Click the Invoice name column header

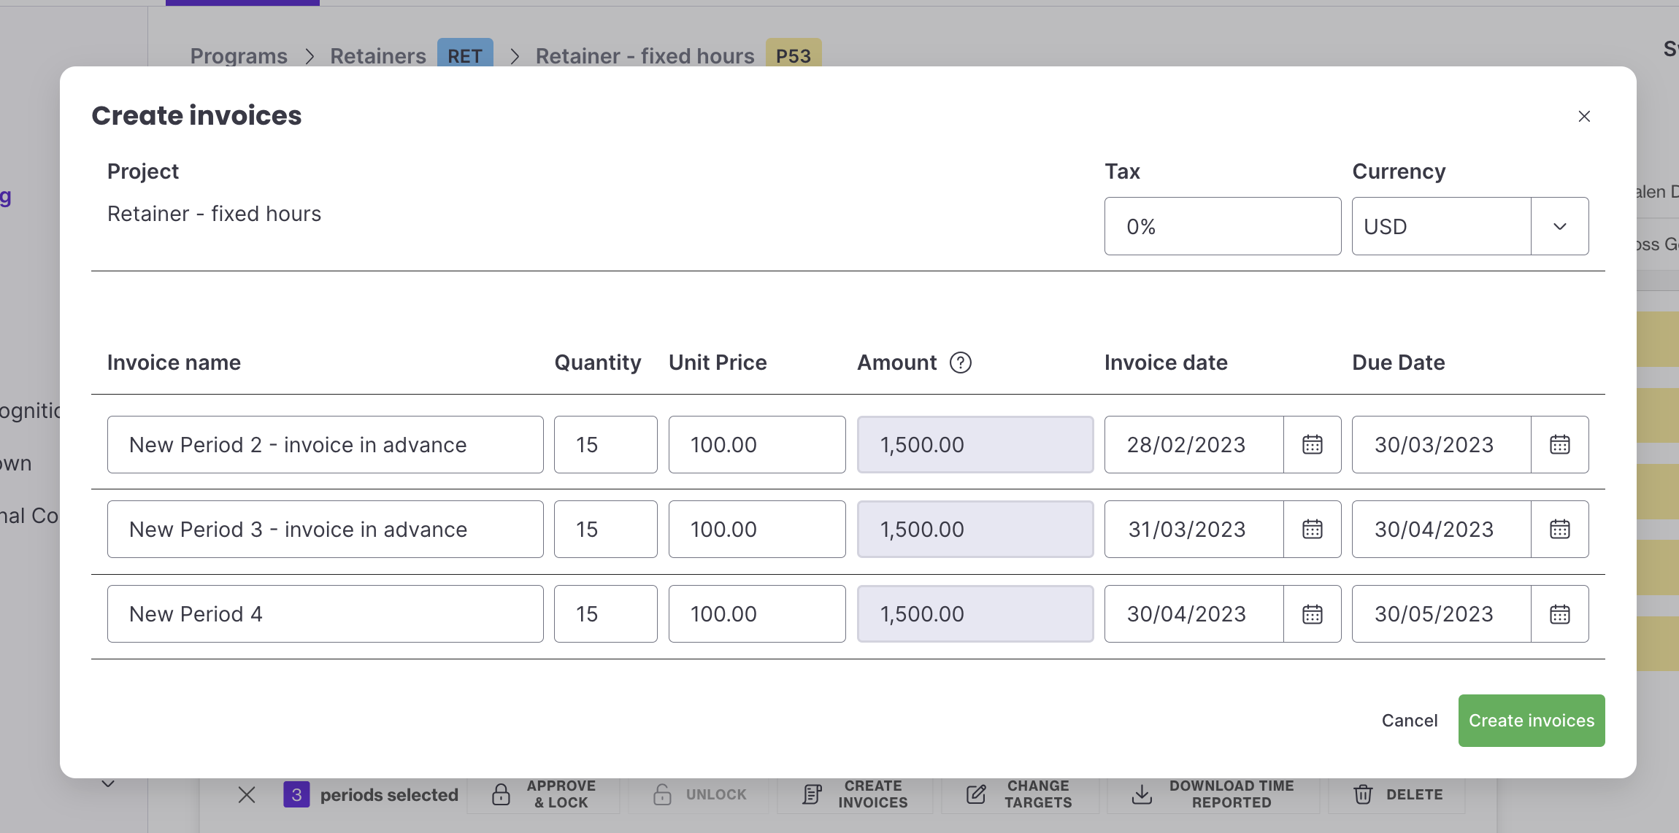tap(174, 363)
